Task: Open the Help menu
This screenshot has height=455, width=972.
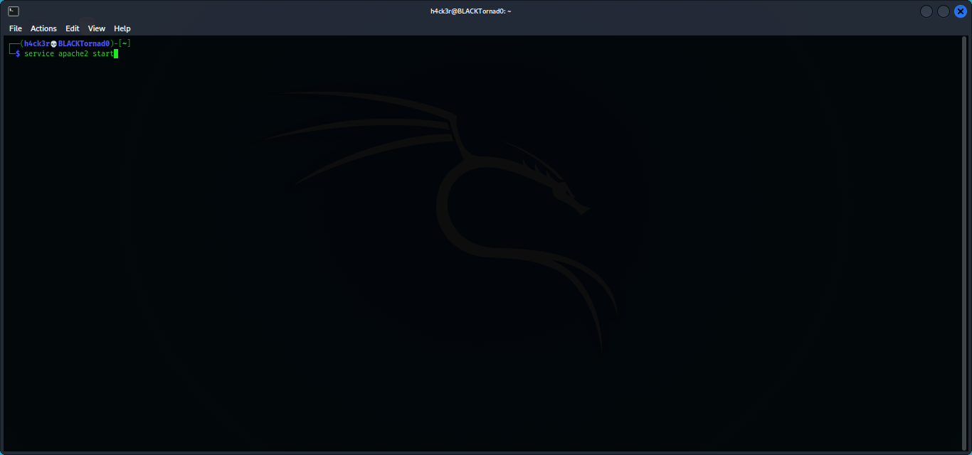Action: point(122,28)
